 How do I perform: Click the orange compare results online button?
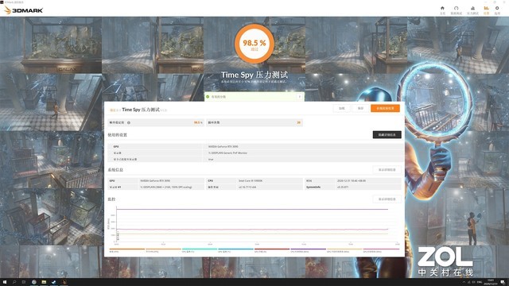(385, 108)
